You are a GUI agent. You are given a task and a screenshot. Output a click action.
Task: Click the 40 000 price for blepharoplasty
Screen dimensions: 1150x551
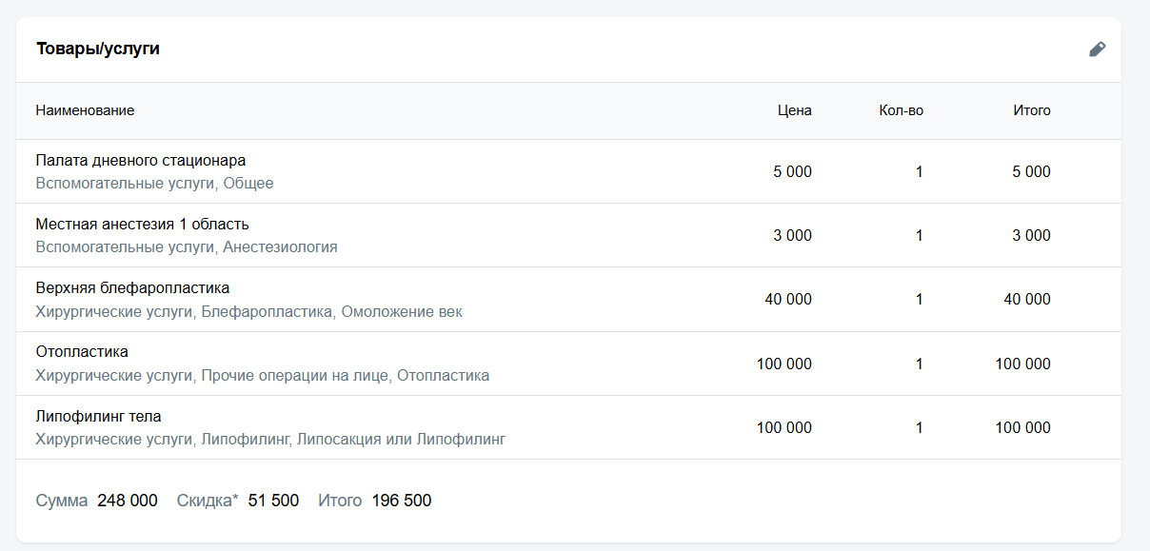point(787,300)
